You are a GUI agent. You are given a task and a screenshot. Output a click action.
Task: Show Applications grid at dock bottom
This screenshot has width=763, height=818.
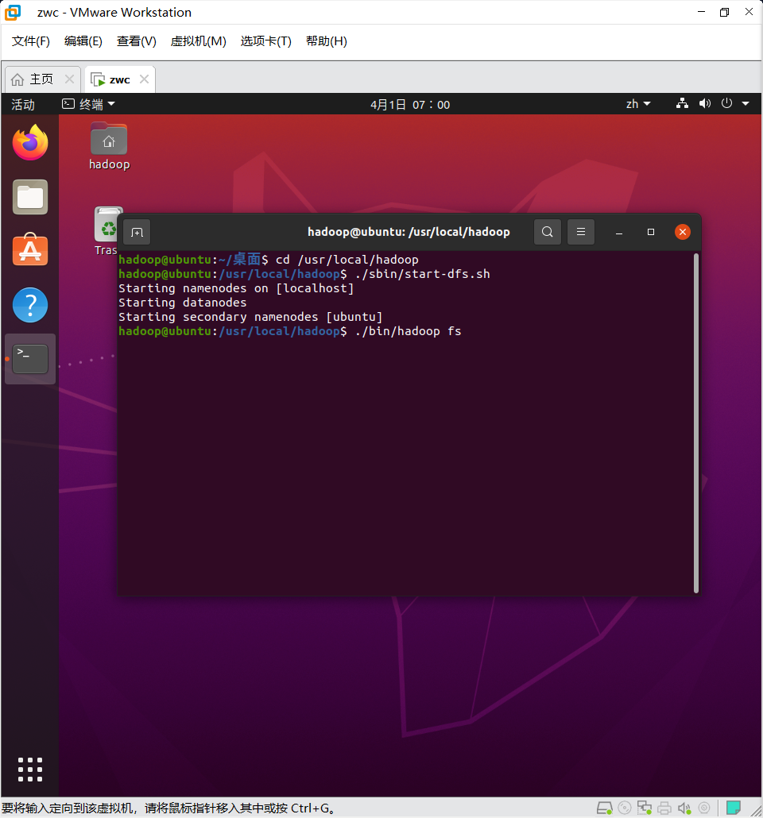(30, 770)
